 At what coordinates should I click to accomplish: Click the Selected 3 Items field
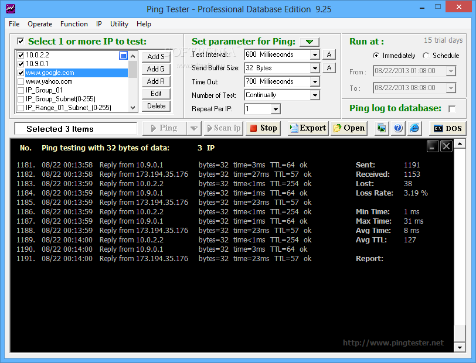pyautogui.click(x=76, y=129)
